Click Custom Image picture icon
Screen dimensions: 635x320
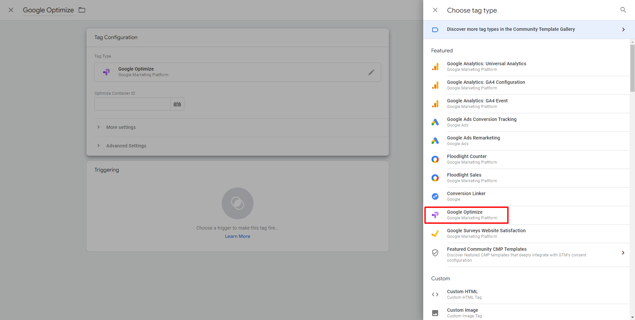pyautogui.click(x=435, y=313)
